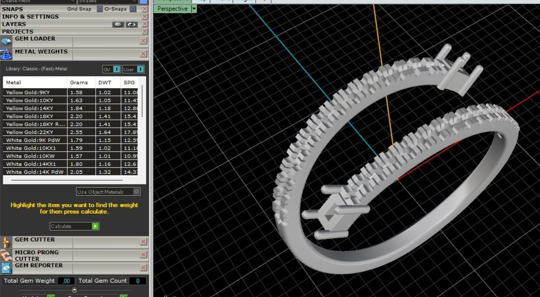Close the Gem Cutter panel

[x=144, y=242]
